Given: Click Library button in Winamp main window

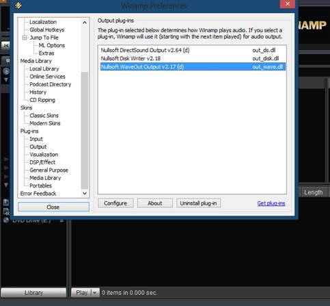Looking at the screenshot, I should [33, 292].
